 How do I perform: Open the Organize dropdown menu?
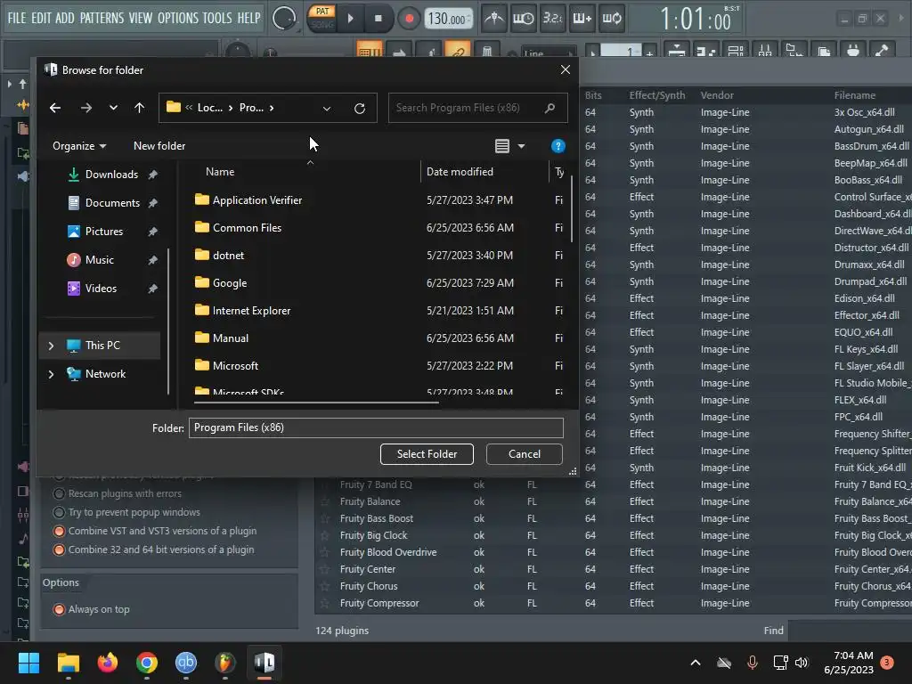point(79,146)
